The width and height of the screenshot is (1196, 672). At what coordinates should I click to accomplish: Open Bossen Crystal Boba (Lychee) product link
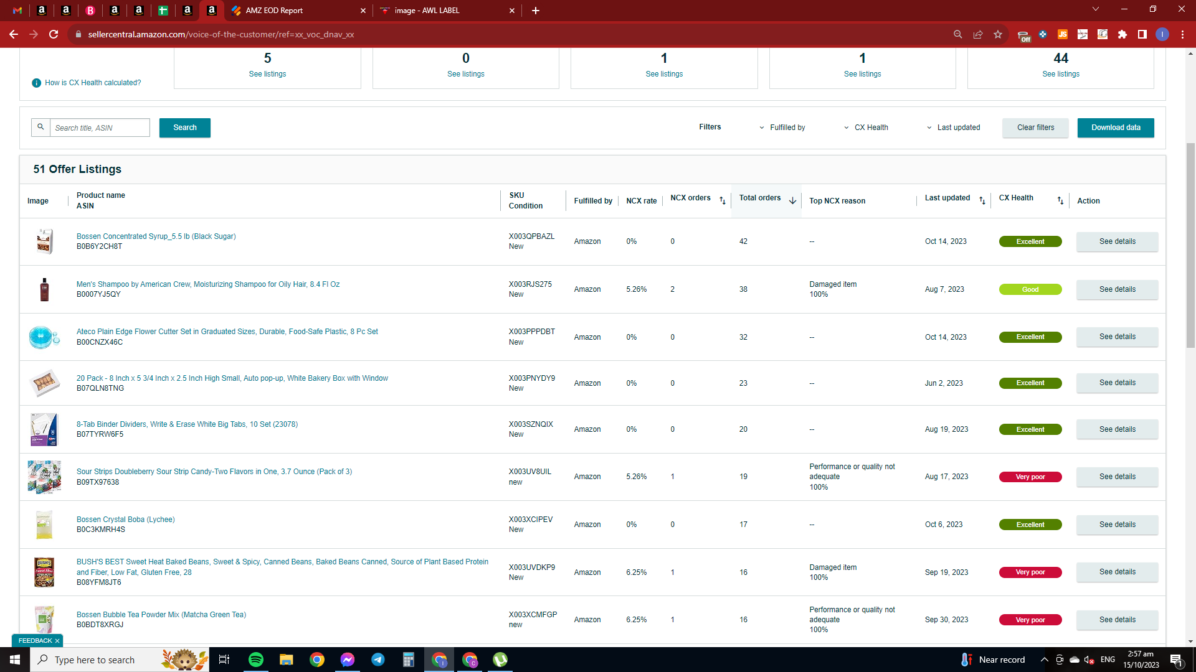click(125, 520)
